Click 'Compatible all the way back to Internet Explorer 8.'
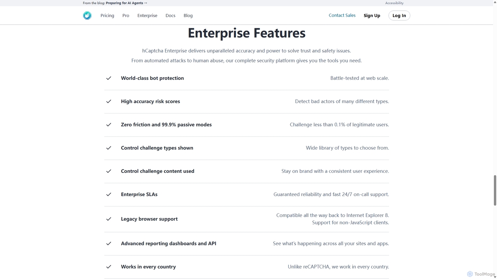 click(333, 215)
